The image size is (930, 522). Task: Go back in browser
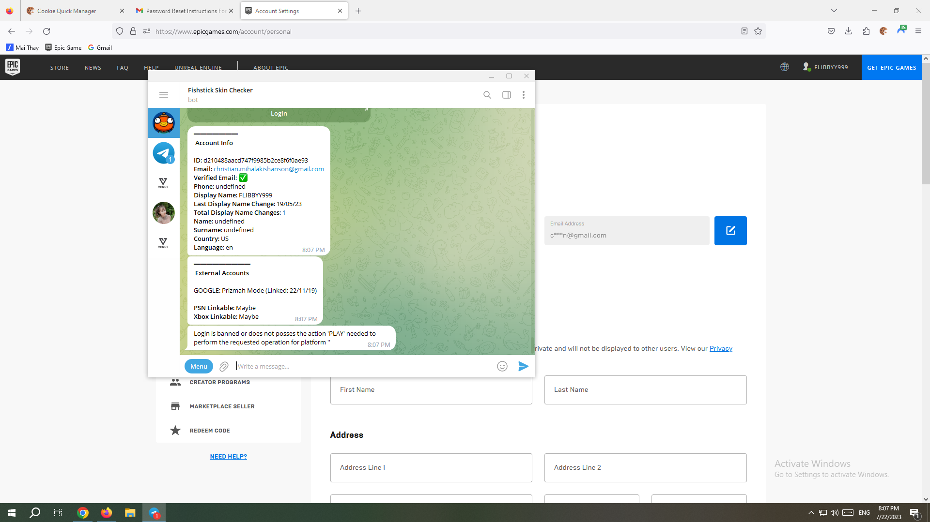(12, 31)
